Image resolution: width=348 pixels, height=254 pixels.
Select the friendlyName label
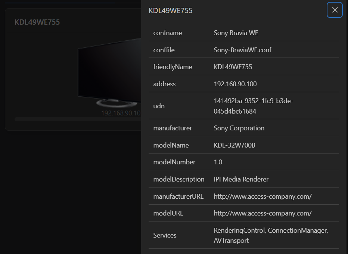173,67
